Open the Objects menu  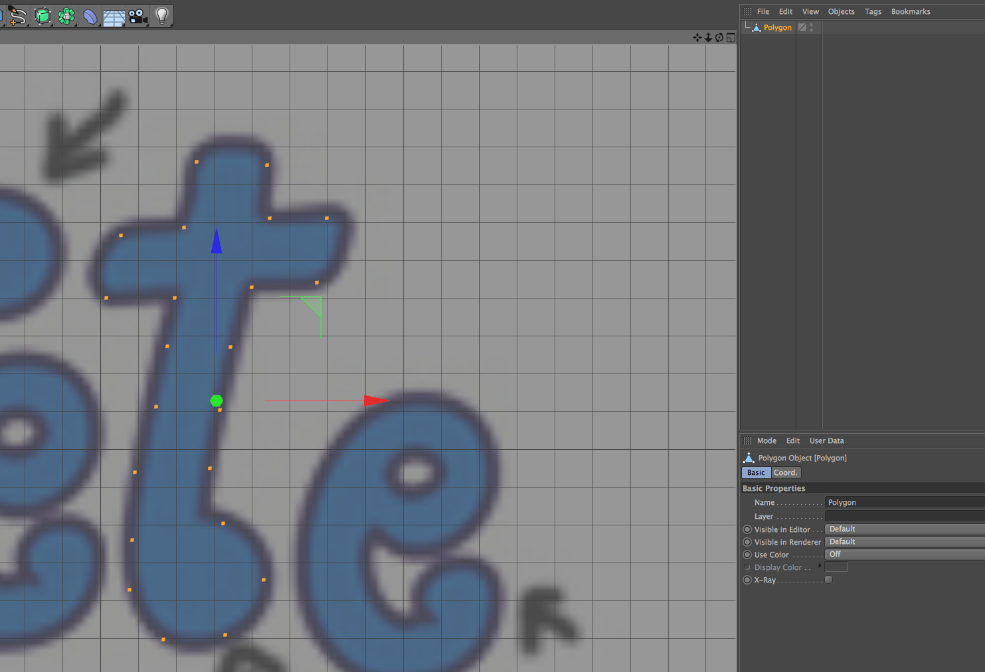pos(841,11)
